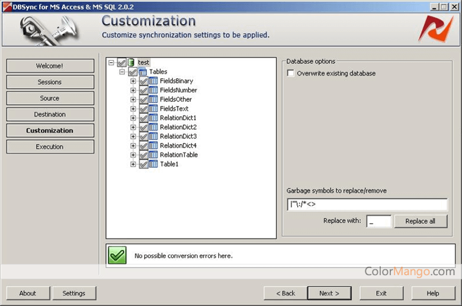Uncheck the Table1 checkbox

pyautogui.click(x=143, y=164)
